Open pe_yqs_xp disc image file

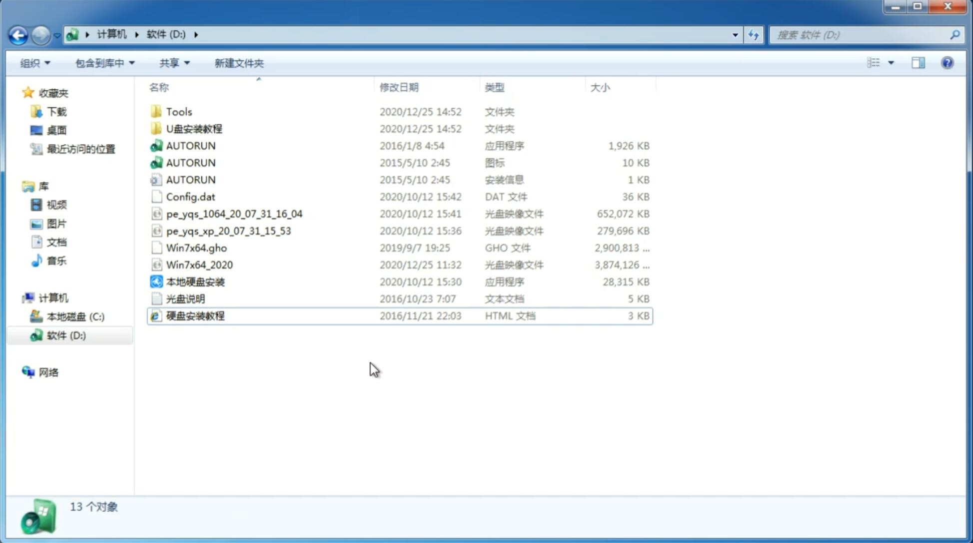pyautogui.click(x=228, y=231)
